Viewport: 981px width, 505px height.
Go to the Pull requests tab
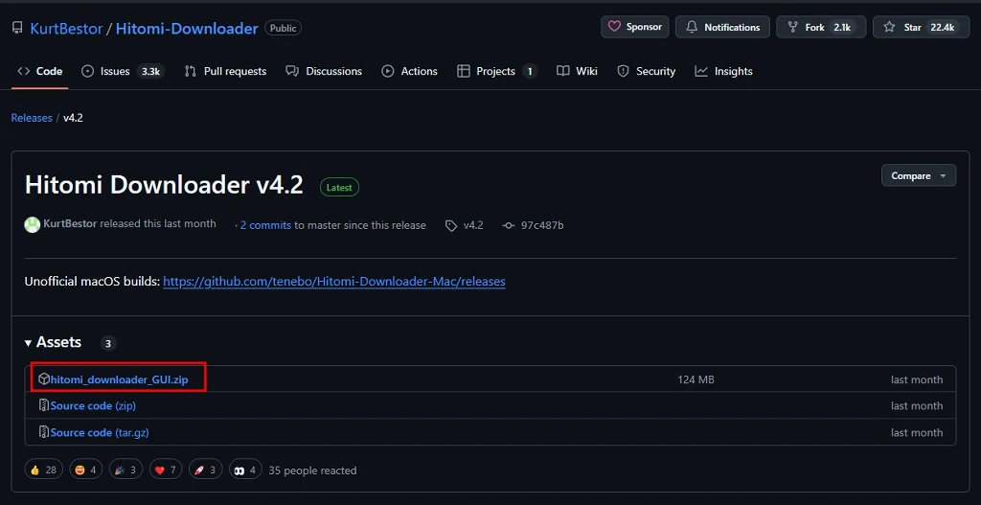click(x=226, y=71)
